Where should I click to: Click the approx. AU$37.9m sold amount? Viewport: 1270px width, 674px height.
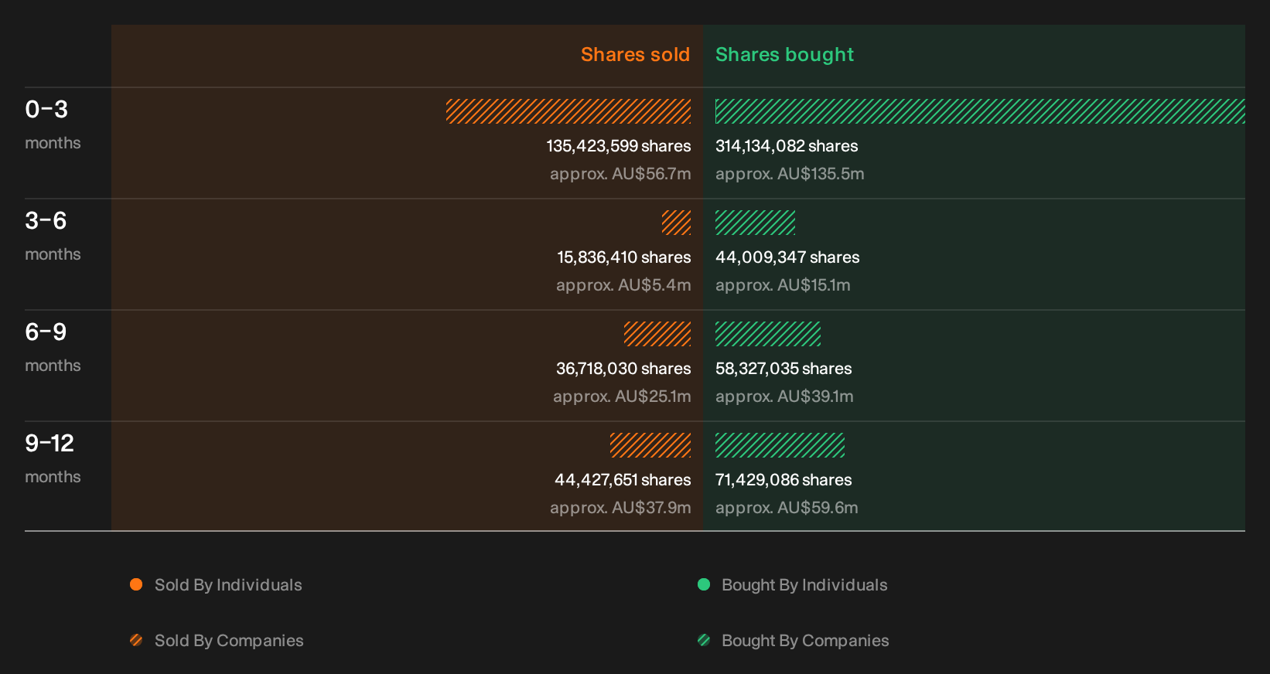620,508
